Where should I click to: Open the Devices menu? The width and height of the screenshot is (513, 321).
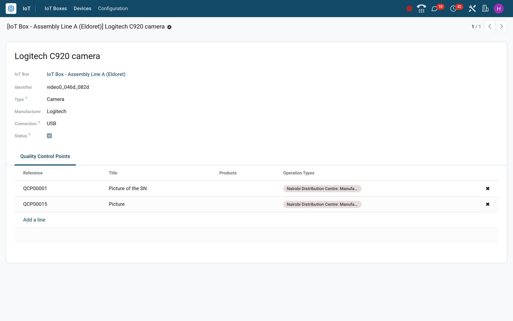(x=82, y=9)
